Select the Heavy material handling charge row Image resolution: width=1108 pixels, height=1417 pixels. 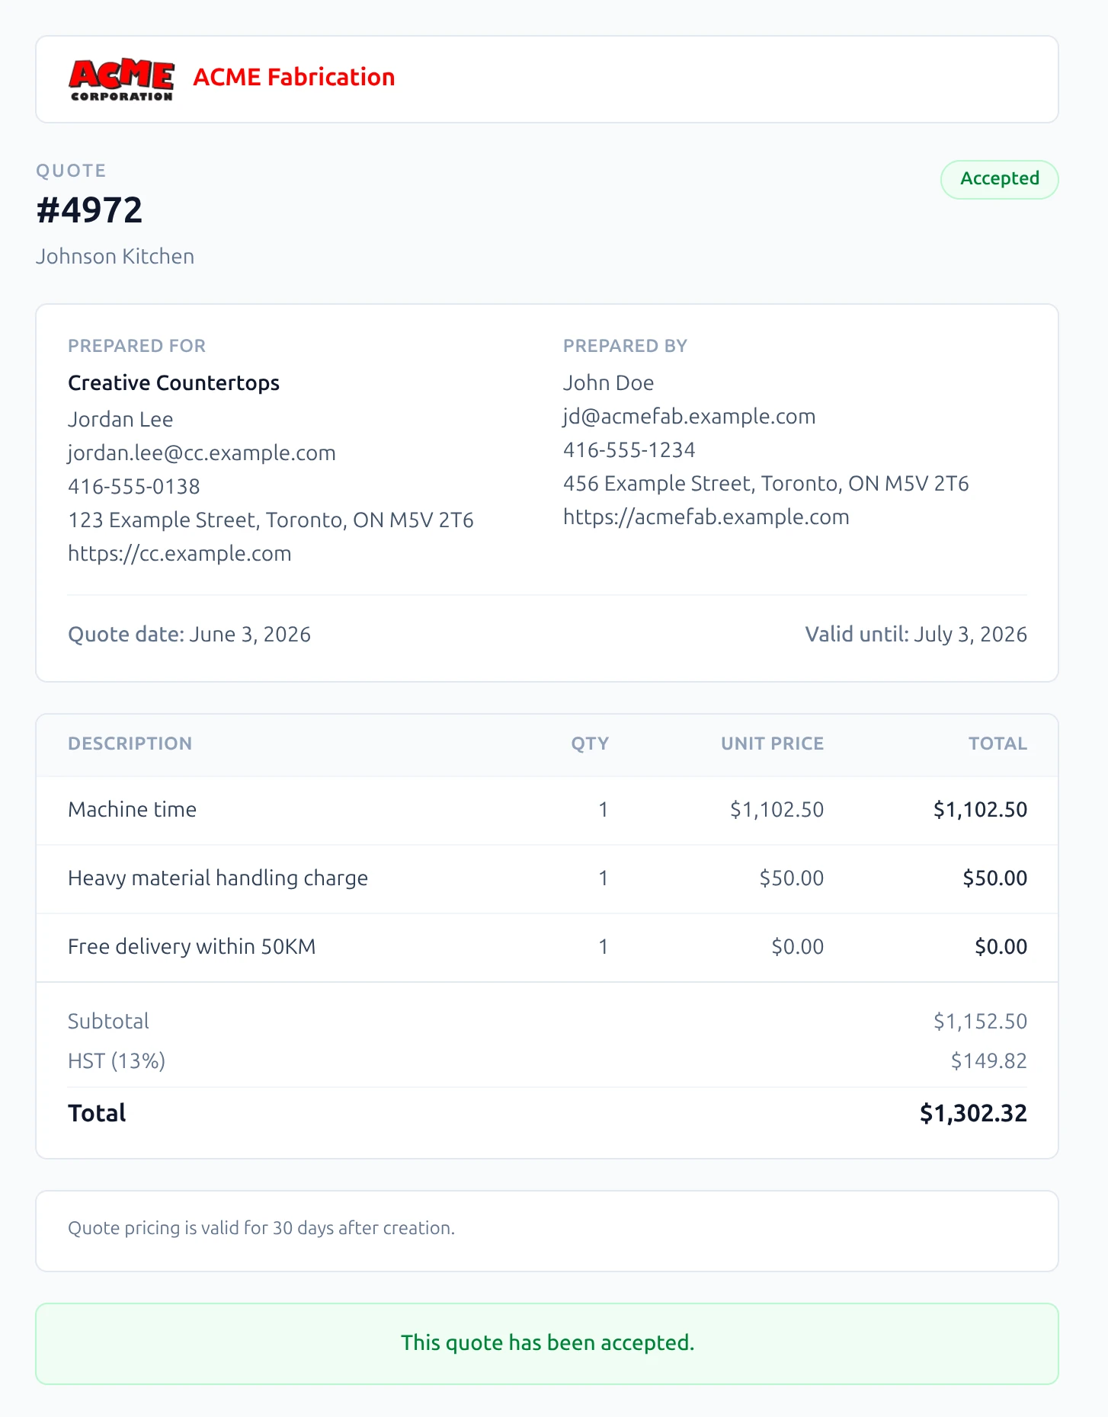tap(547, 878)
